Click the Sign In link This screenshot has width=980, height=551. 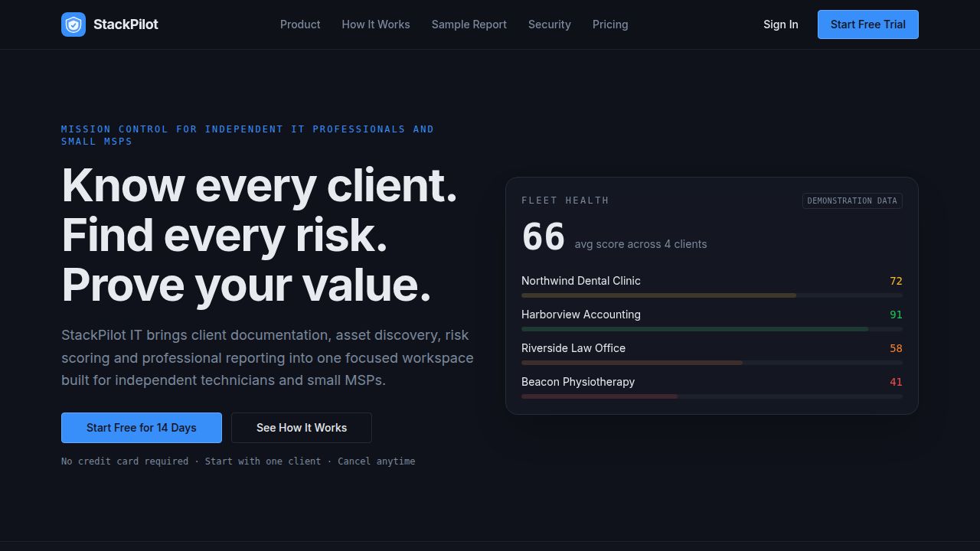pos(781,24)
